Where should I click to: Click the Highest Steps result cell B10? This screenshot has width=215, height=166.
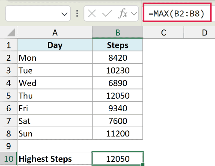coord(118,159)
